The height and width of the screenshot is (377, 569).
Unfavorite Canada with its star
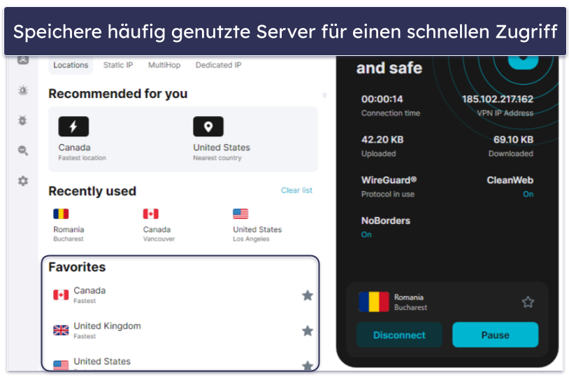(x=308, y=295)
